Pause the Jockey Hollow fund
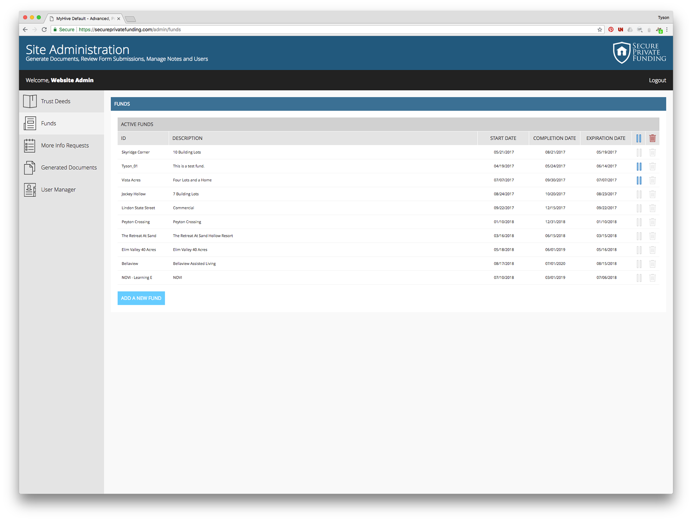The image size is (692, 521). coord(639,194)
